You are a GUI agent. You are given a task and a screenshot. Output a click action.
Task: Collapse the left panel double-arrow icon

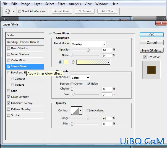(4, 19)
